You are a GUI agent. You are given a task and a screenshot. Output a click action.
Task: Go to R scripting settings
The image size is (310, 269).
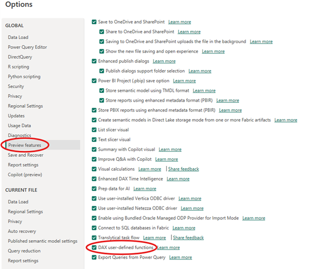(18, 67)
